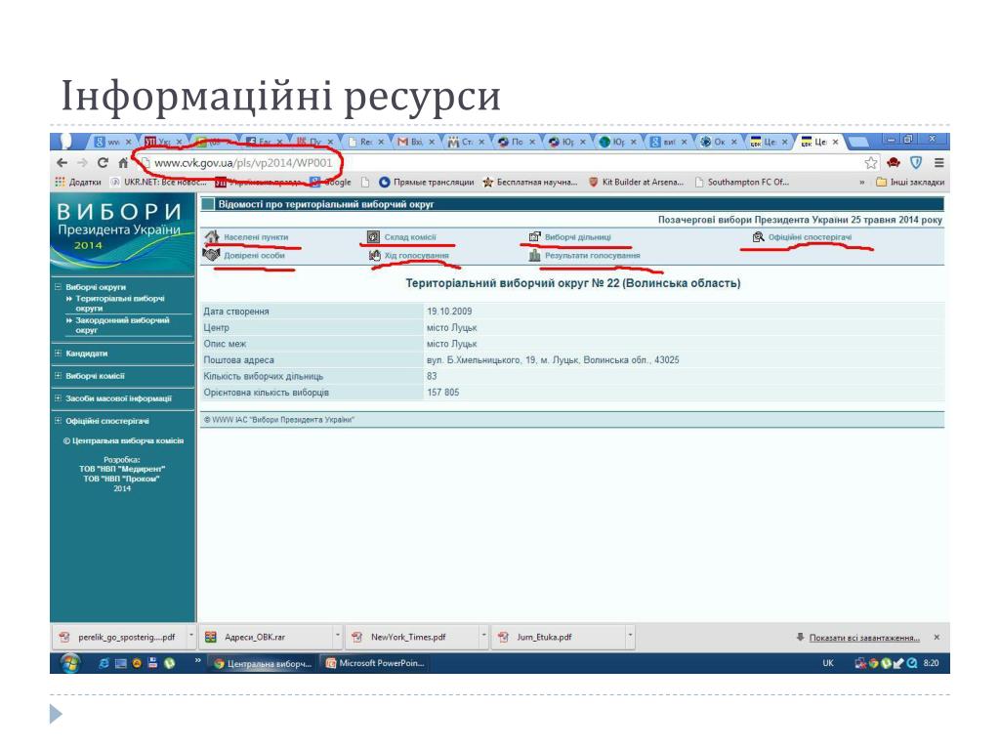Switch to the Ок tab
The image size is (1000, 750).
(x=719, y=142)
